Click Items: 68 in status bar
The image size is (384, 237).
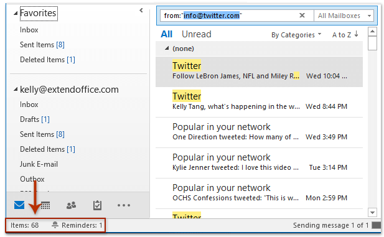point(24,225)
